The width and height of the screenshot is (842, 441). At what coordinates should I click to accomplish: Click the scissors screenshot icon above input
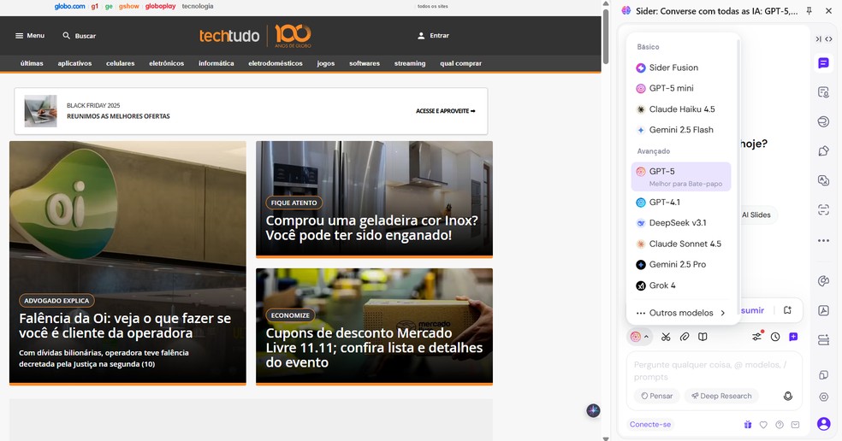click(x=666, y=337)
